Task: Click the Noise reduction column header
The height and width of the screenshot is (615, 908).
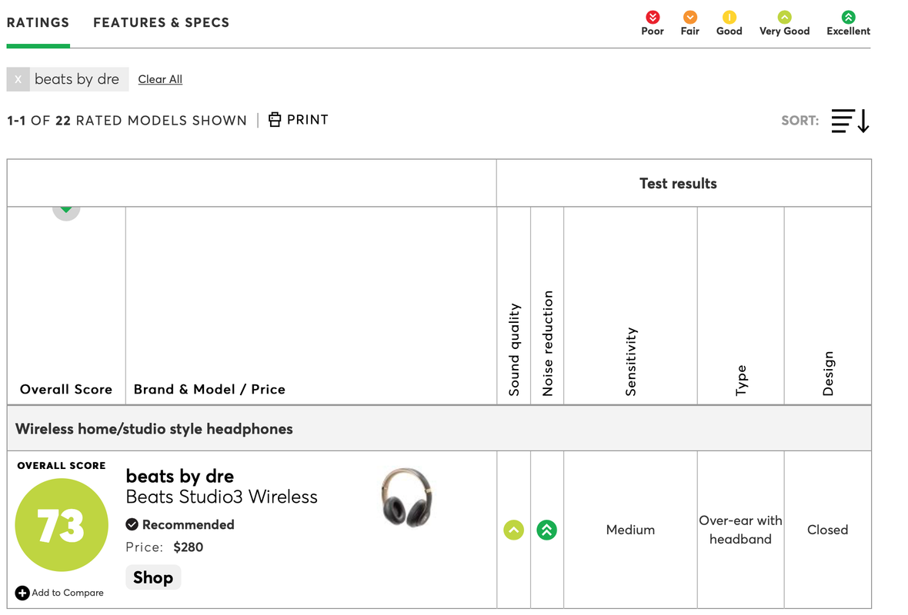Action: [547, 343]
